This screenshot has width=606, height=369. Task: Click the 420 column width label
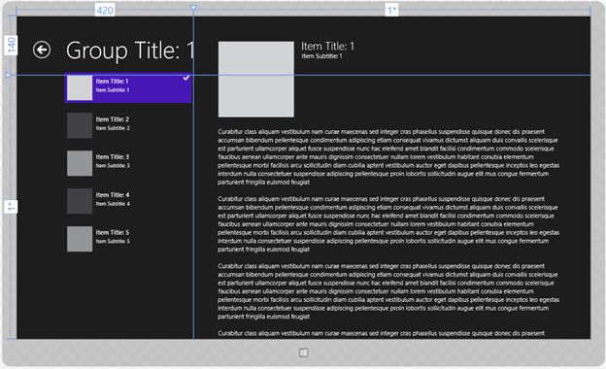coord(105,10)
